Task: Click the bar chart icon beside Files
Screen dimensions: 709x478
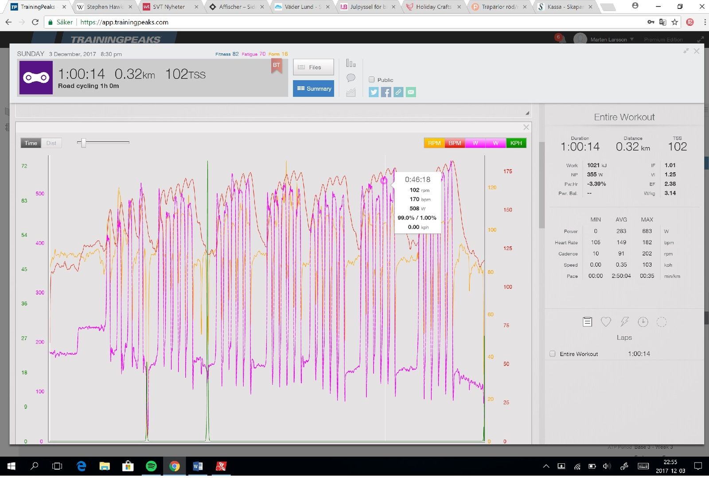Action: point(351,63)
